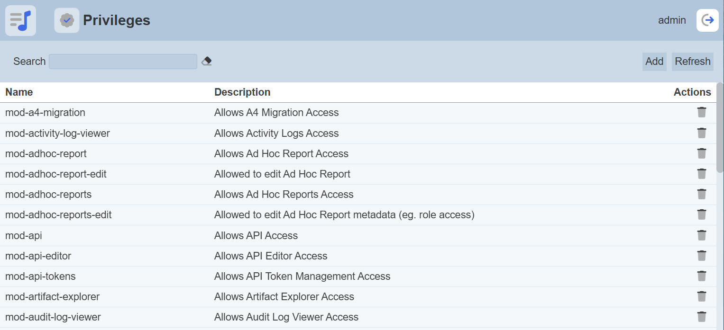The width and height of the screenshot is (724, 330).
Task: Clear search with the eraser icon
Action: pos(206,61)
